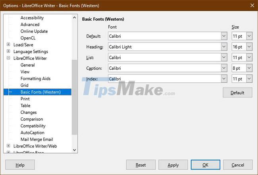Viewport: 258px width, 175px height.
Task: Select Load/Save tree entry
Action: [x=23, y=45]
